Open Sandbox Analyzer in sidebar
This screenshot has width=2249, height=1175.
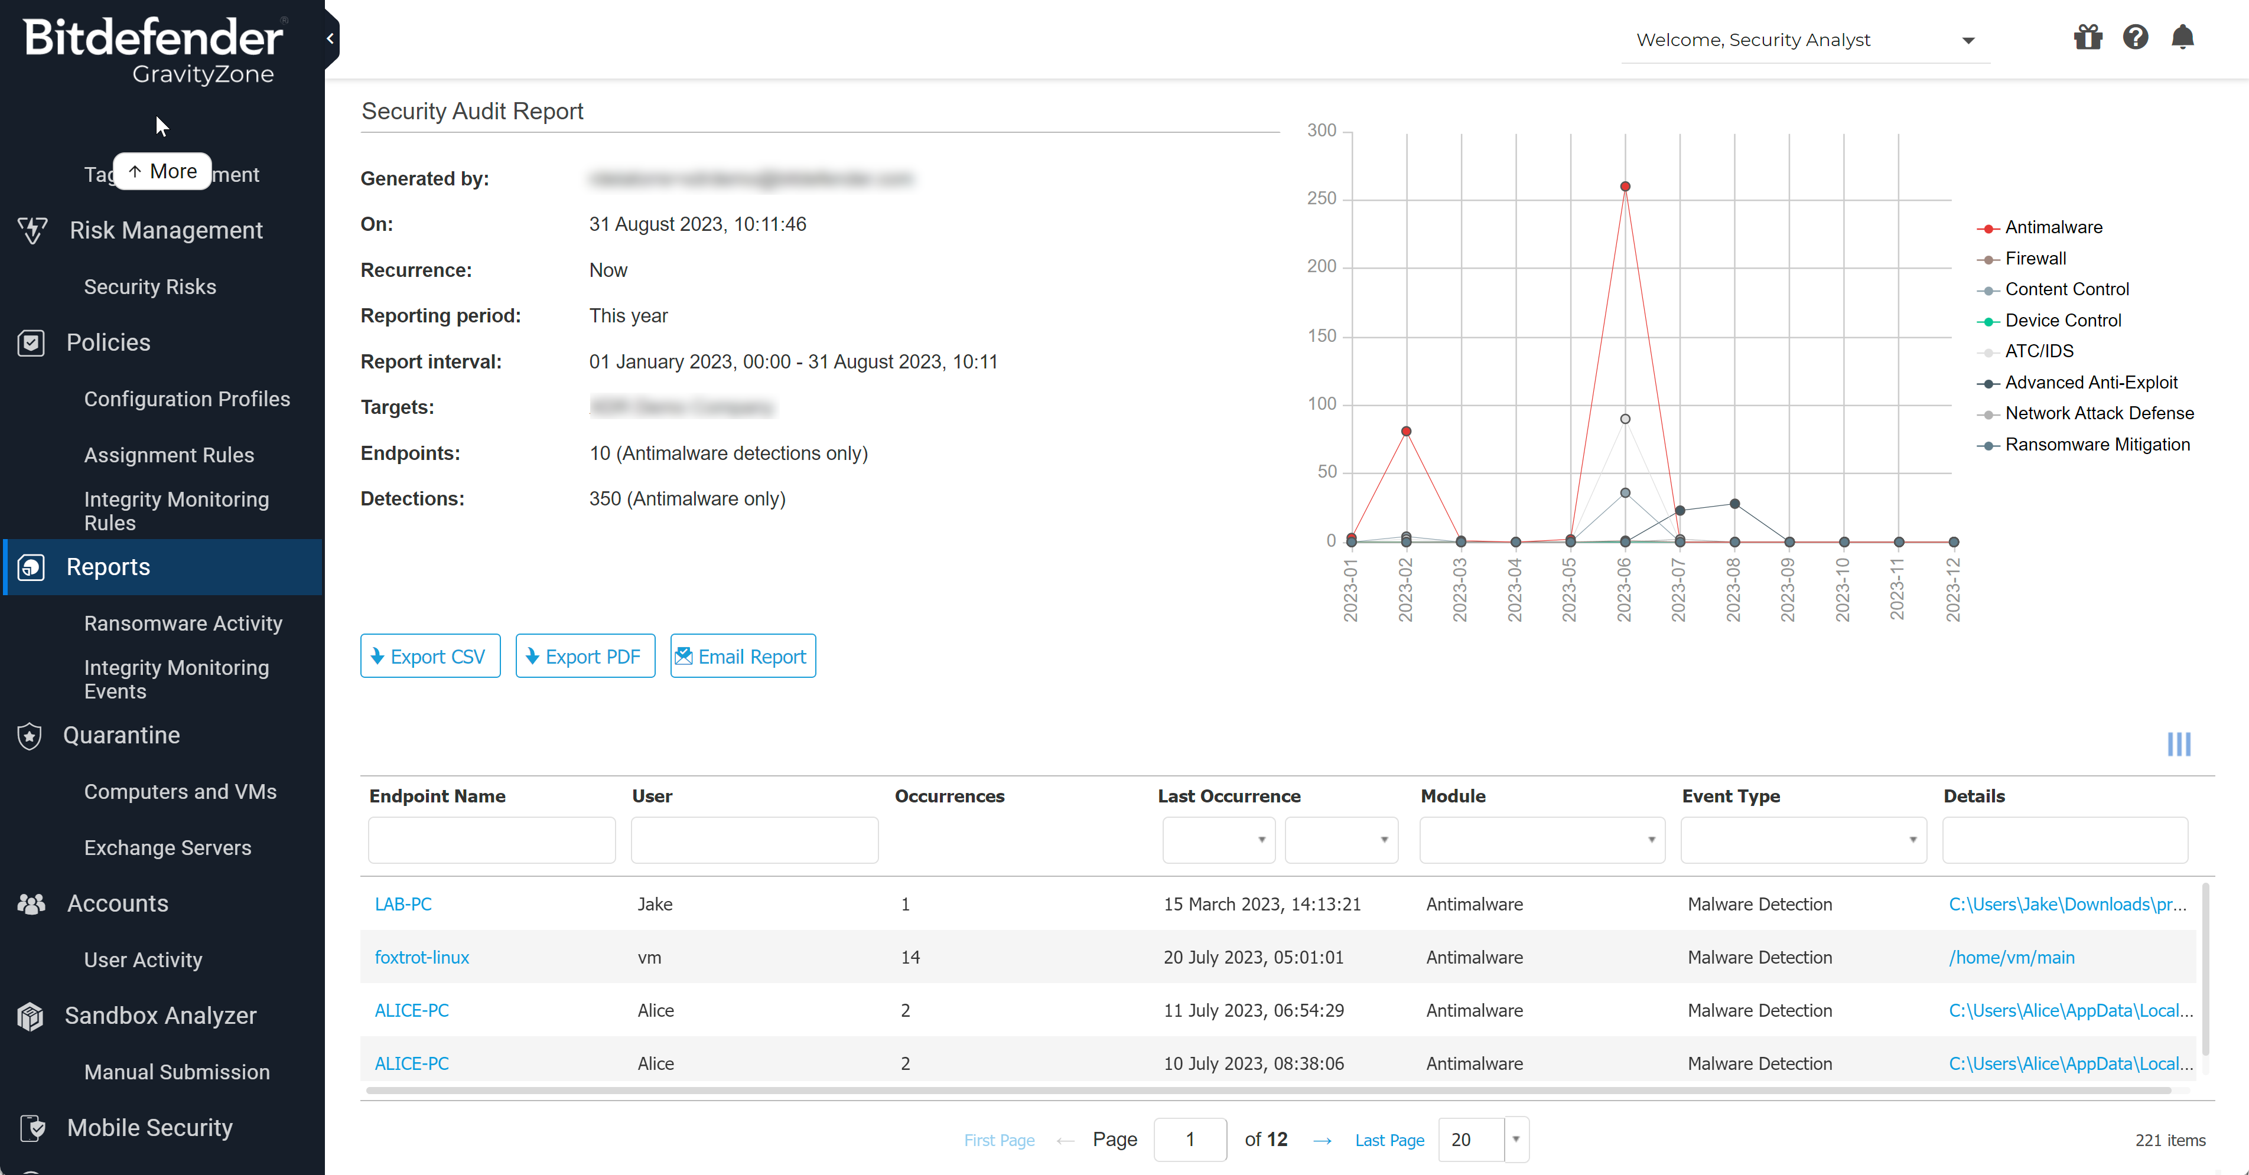point(161,1016)
